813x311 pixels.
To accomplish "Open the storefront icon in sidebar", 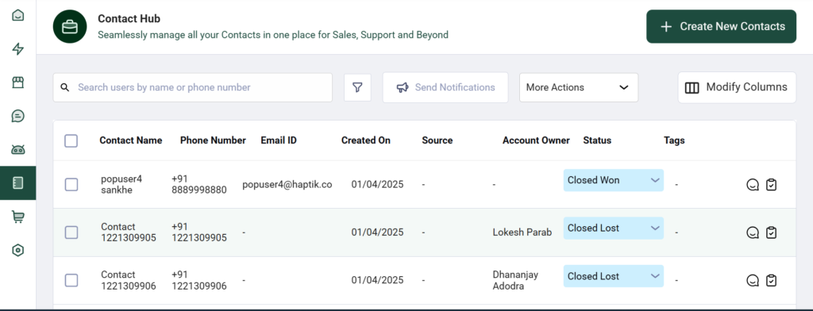I will 18,83.
